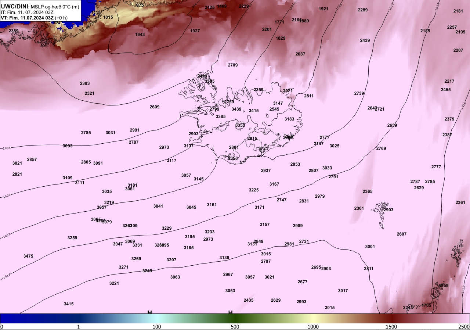Click the height value 3353
The width and height of the screenshot is (470, 330).
240,125
